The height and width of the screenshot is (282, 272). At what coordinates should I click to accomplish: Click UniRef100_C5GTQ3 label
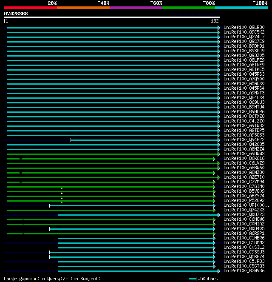point(244,266)
